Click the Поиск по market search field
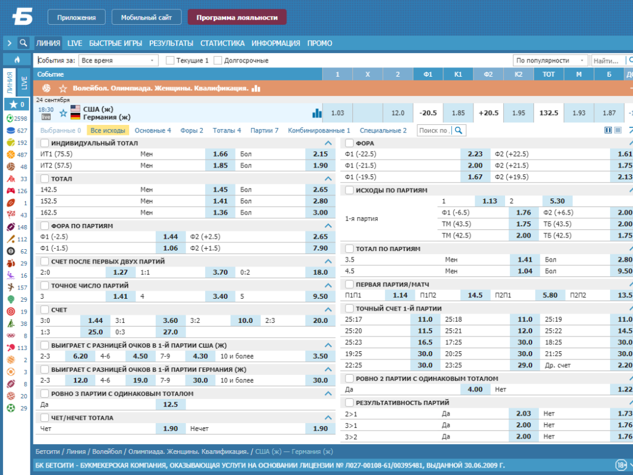This screenshot has width=633, height=475. pyautogui.click(x=435, y=131)
